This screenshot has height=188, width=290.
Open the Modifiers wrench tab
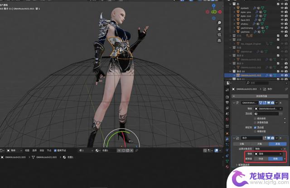(227, 139)
